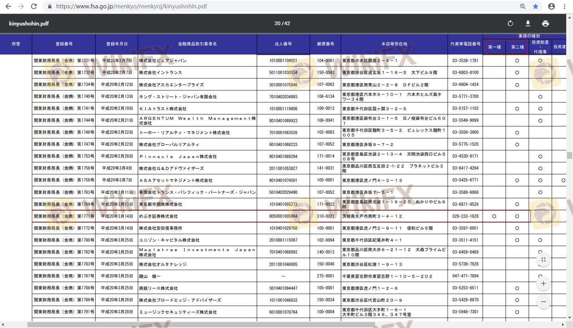Print the PDF document
This screenshot has width=573, height=328.
point(546,23)
